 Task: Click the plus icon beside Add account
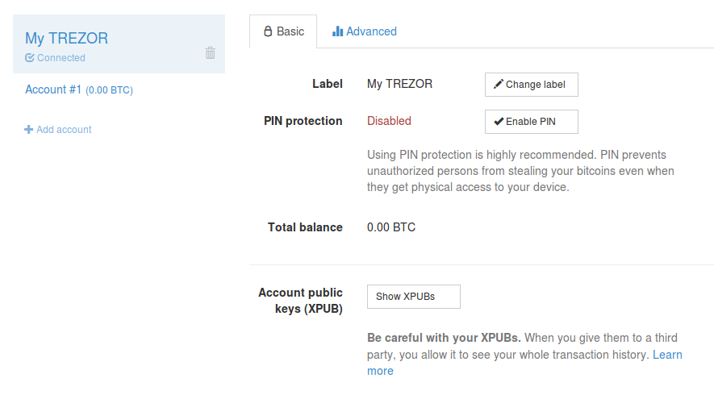(29, 130)
